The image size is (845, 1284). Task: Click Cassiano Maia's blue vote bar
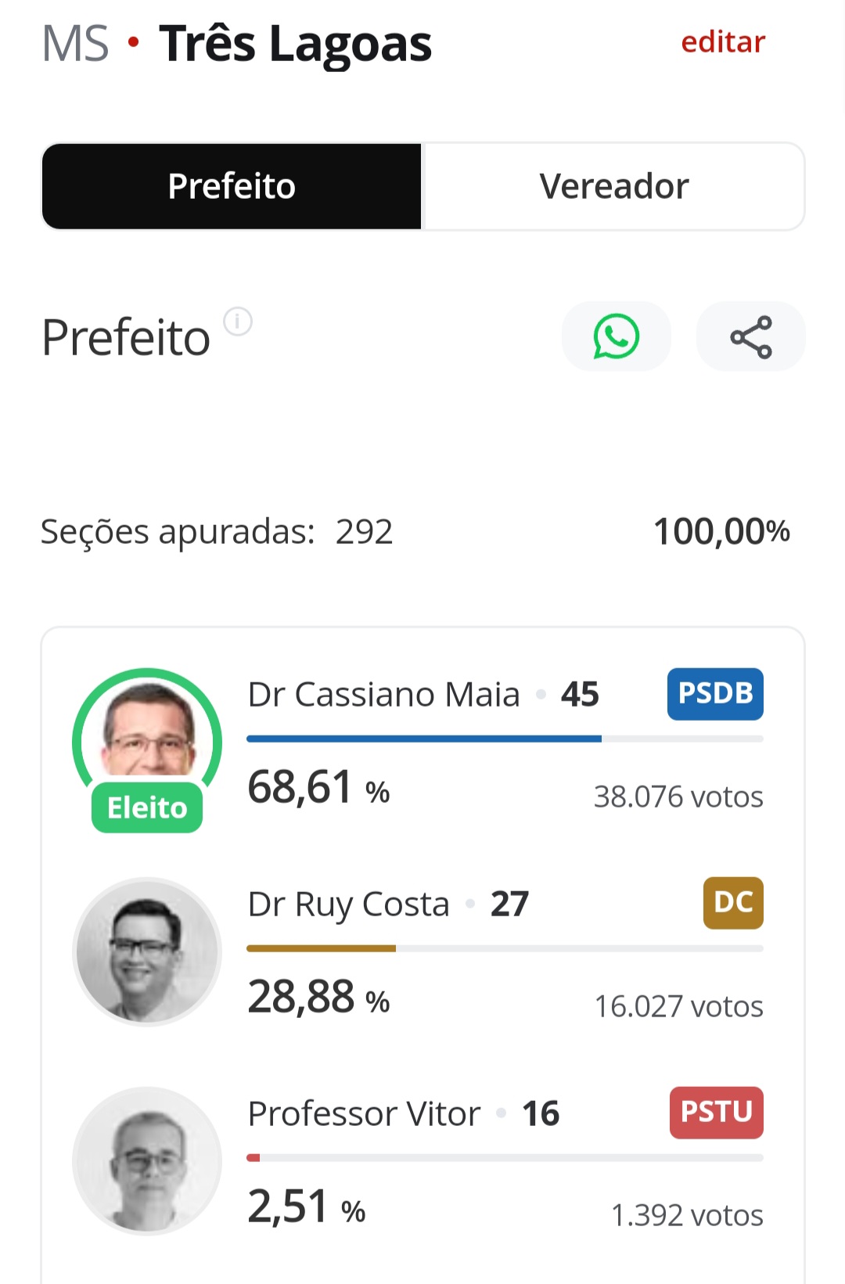click(x=424, y=739)
